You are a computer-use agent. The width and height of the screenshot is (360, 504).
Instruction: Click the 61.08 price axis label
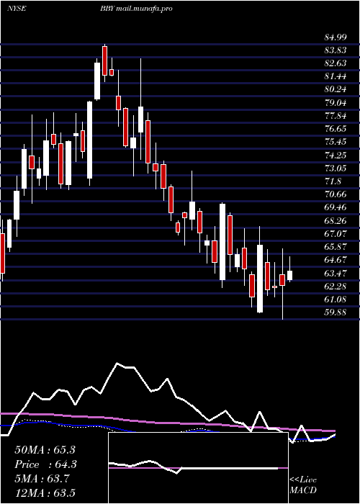[x=336, y=300]
